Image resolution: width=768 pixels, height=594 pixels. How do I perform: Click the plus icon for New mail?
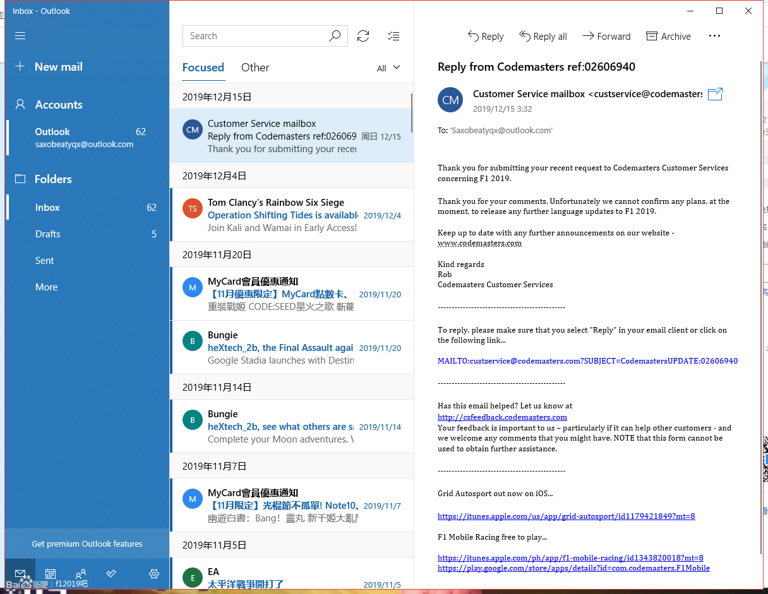click(20, 66)
